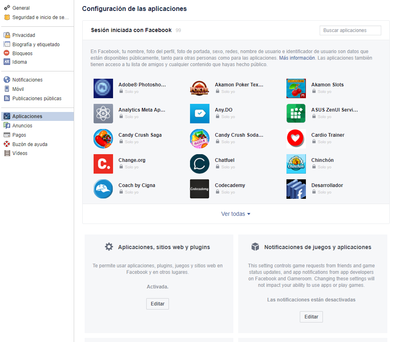The image size is (393, 342).
Task: Expand the app list with Ver todas
Action: [235, 214]
